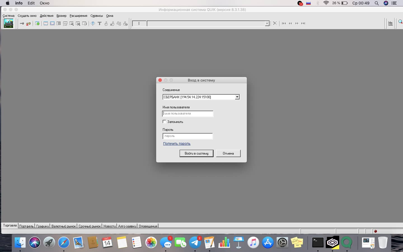Jump to first with skip-back arrow icon
Viewport: 403px width, 252px height.
pyautogui.click(x=284, y=23)
